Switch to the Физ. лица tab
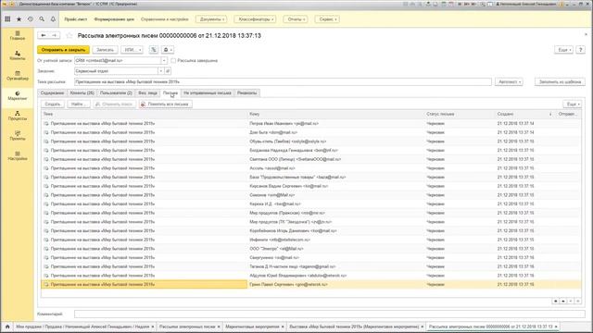Screen dimensions: 593x333 point(147,92)
